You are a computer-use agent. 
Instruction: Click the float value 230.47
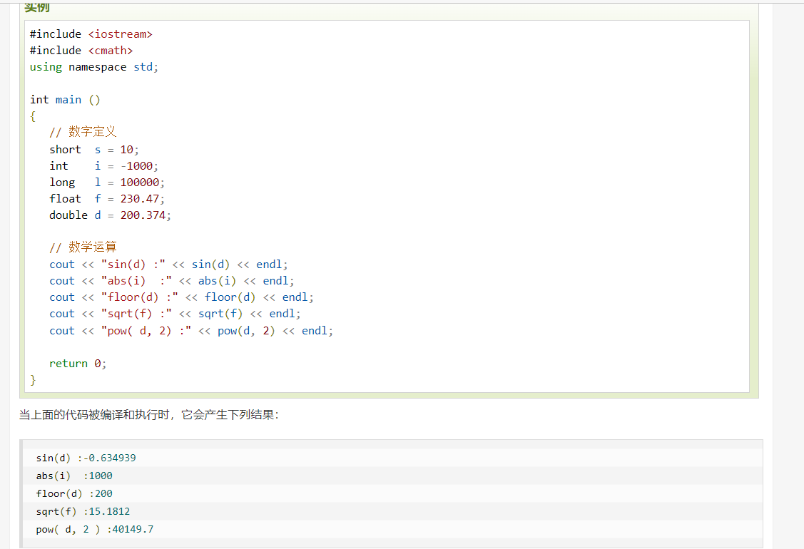[139, 199]
